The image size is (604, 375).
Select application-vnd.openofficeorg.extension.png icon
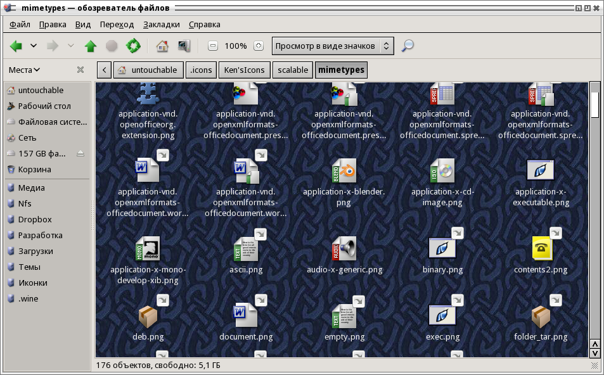148,94
